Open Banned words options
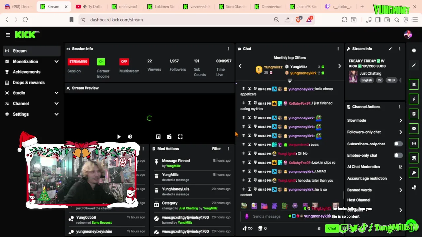The image size is (422, 237). click(375, 190)
